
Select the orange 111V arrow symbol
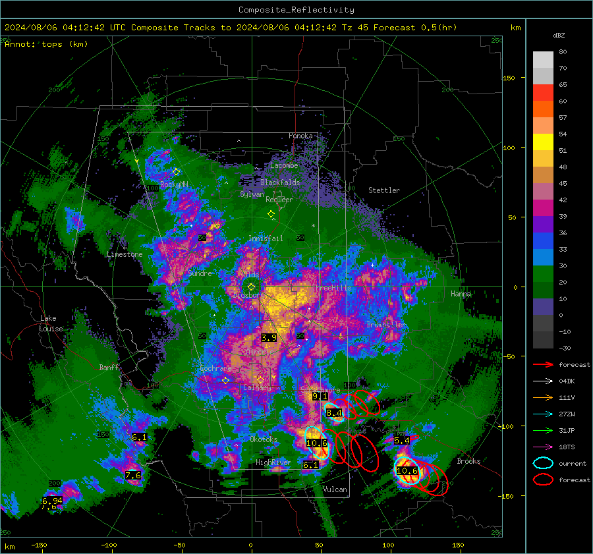click(543, 397)
